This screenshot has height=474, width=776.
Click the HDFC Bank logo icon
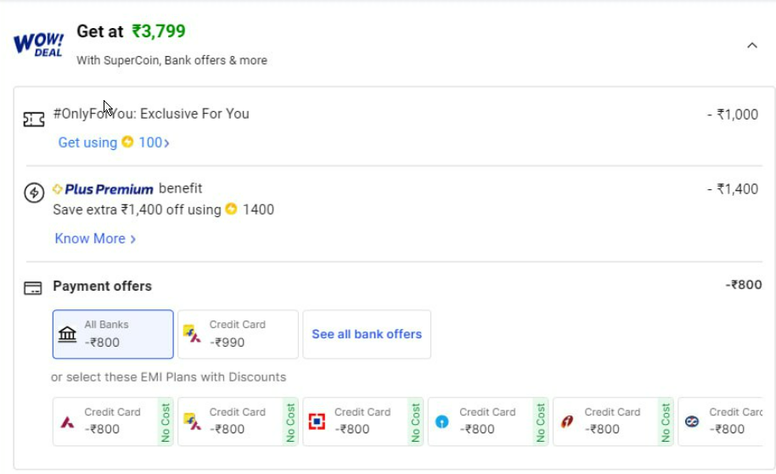click(x=317, y=421)
